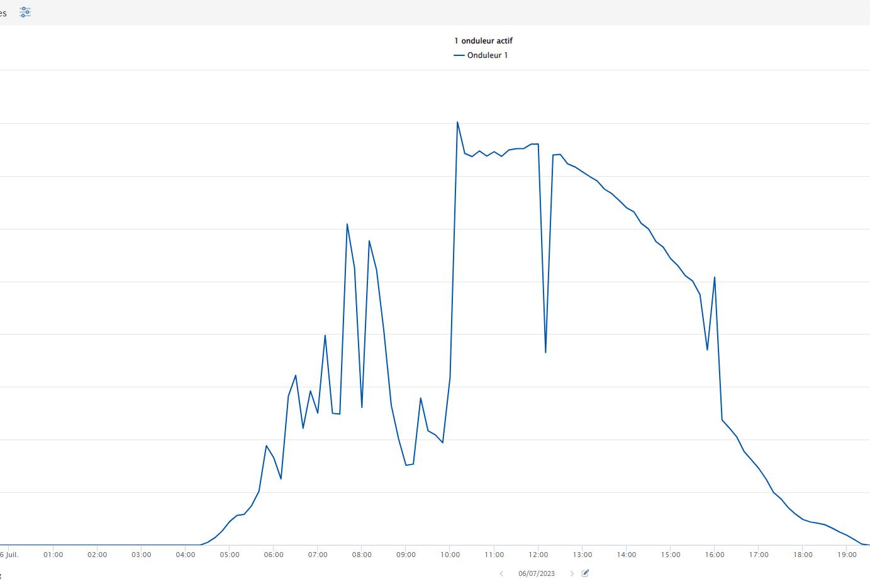
Task: Click the 12:00 axis label
Action: point(538,555)
